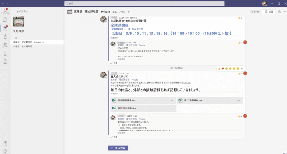Open the 高1行動記録表.xlsx attachment
Image resolution: width=287 pixels, height=154 pixels.
(x=143, y=100)
